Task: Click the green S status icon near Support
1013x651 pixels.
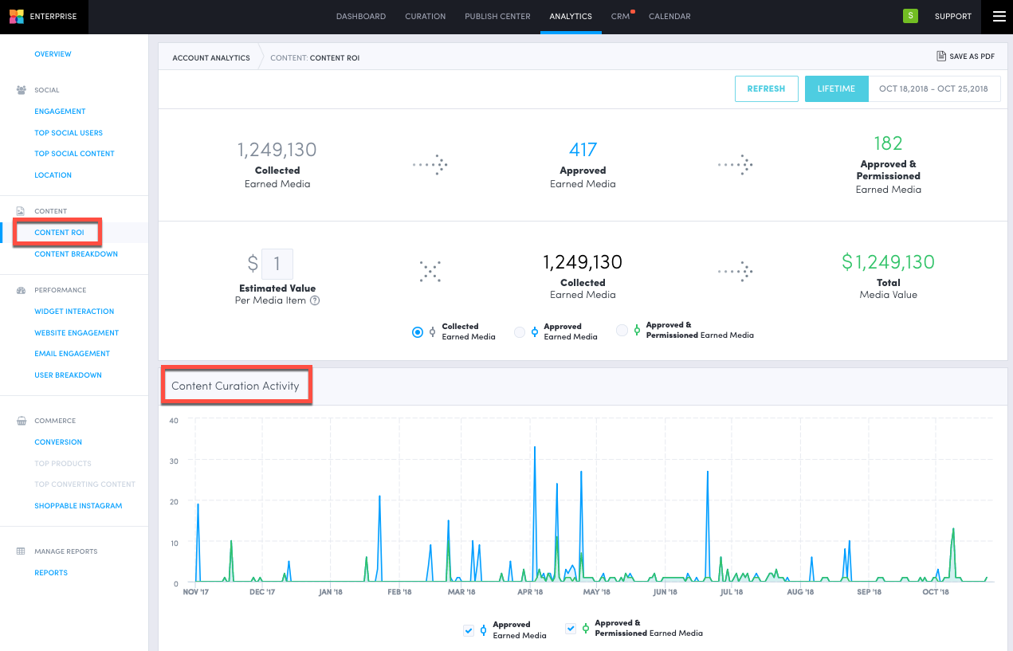Action: (909, 16)
